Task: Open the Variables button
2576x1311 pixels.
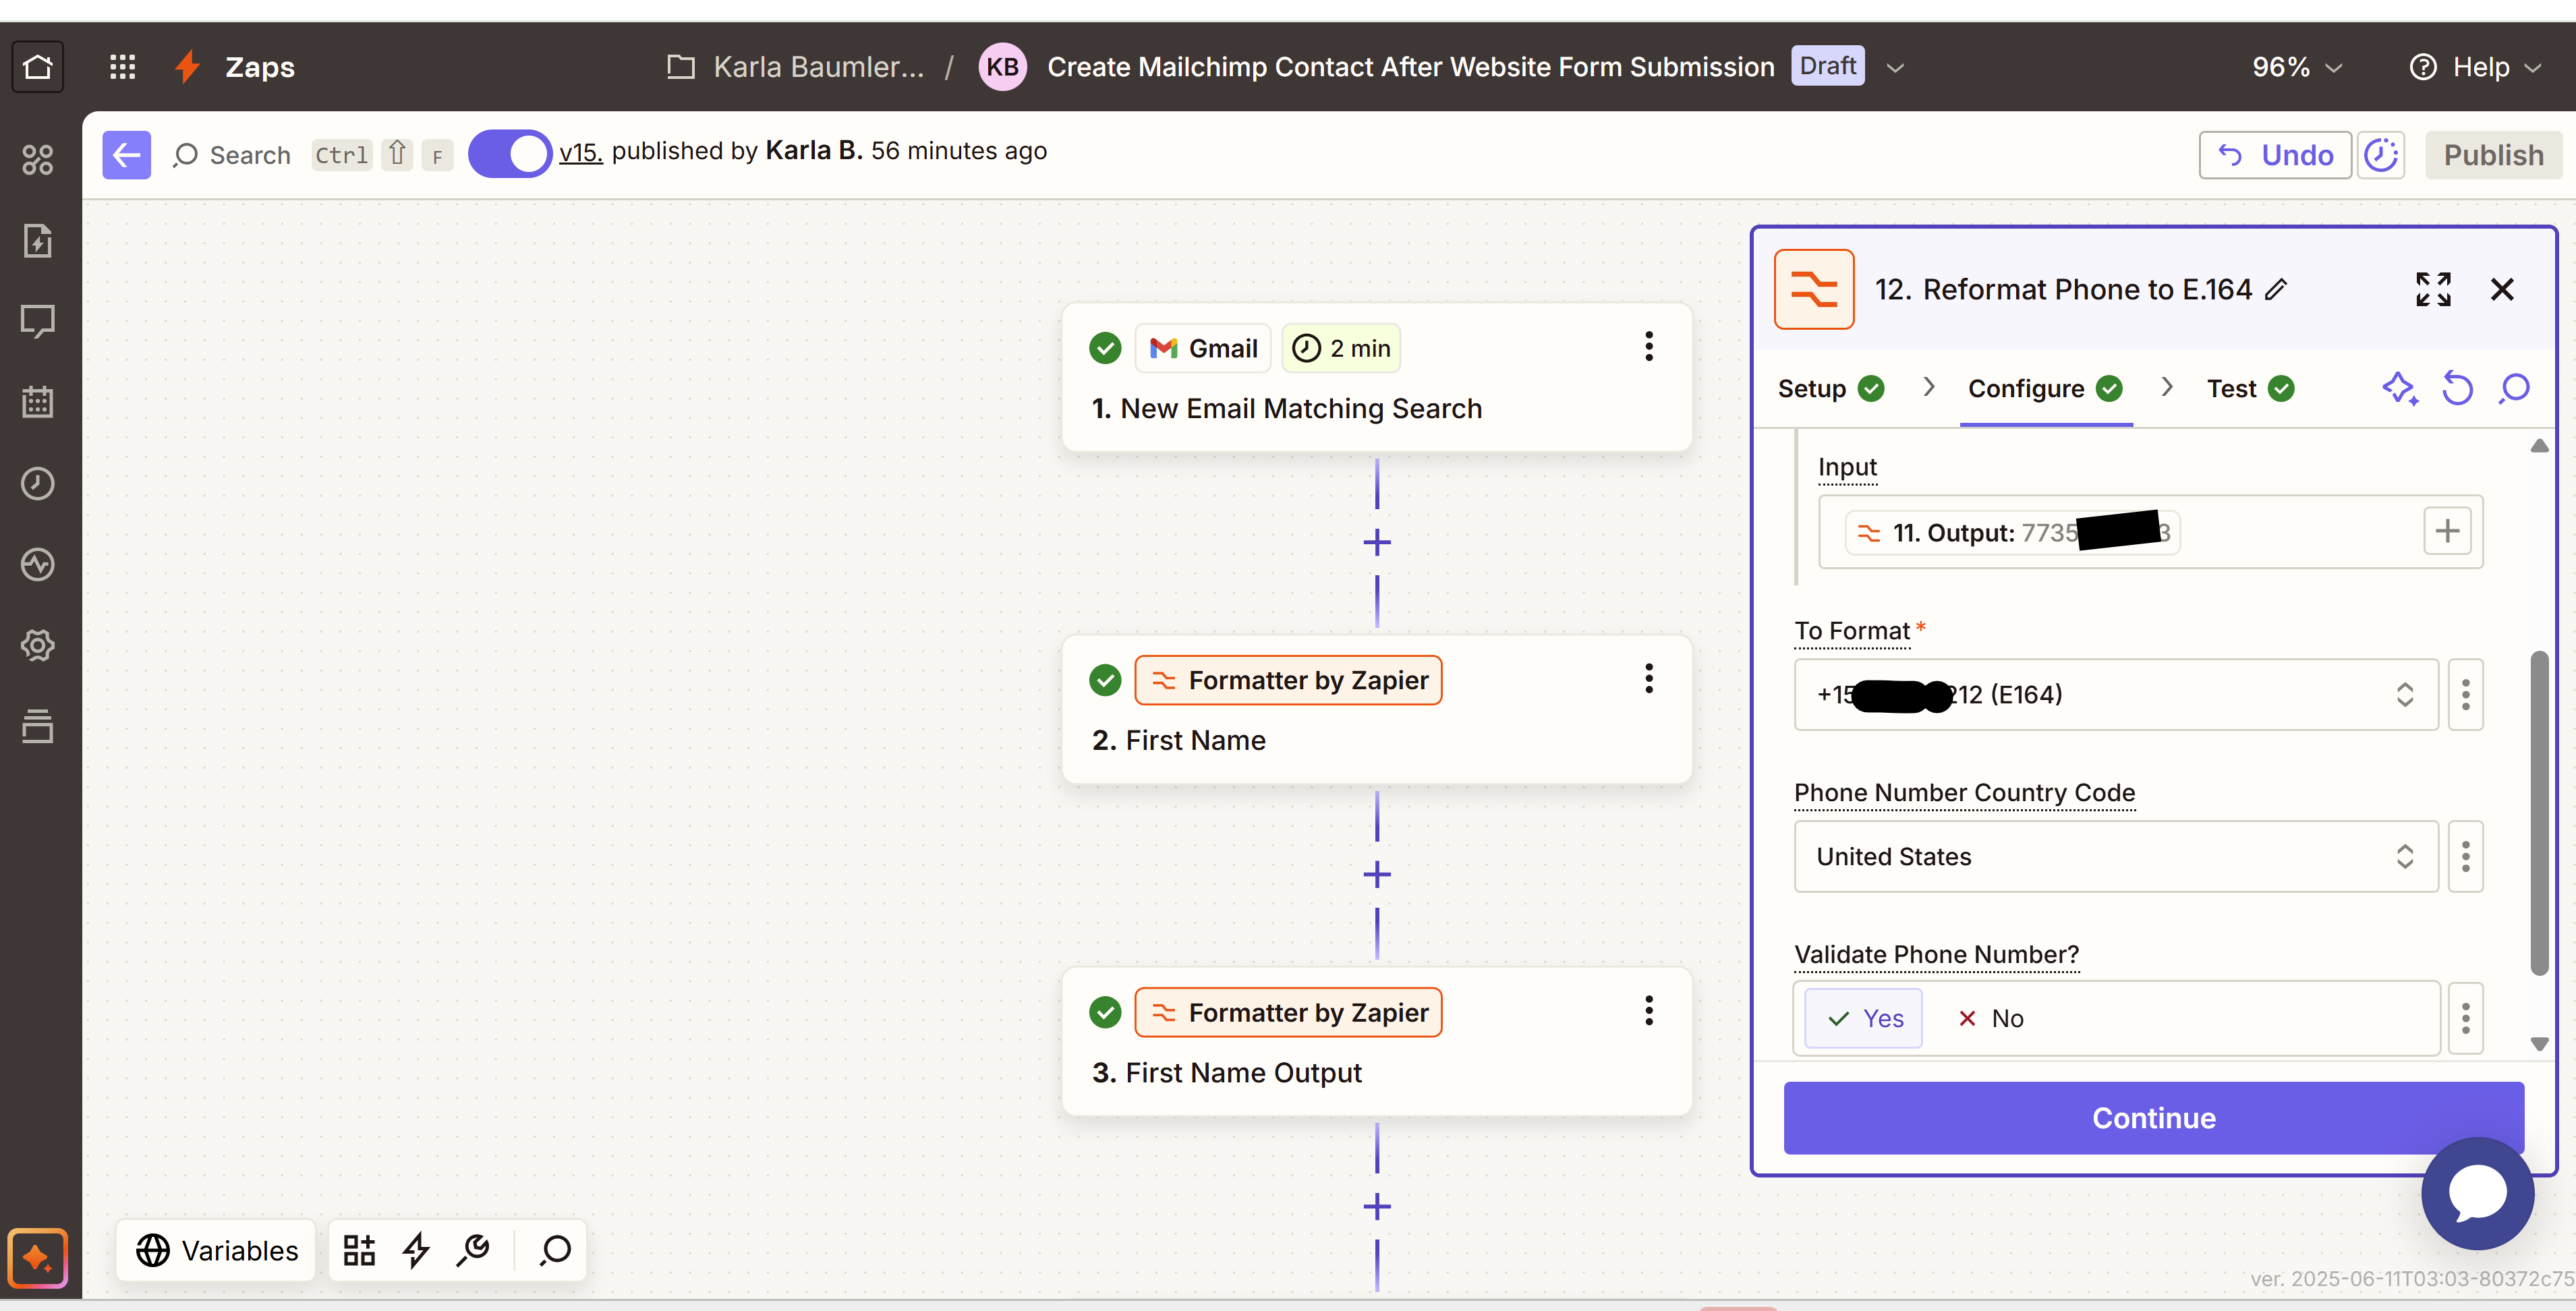Action: 217,1251
